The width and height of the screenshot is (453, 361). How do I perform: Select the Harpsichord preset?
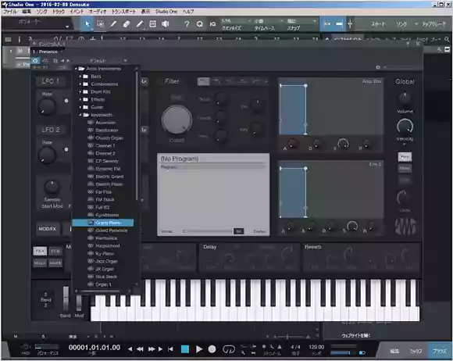pyautogui.click(x=108, y=246)
